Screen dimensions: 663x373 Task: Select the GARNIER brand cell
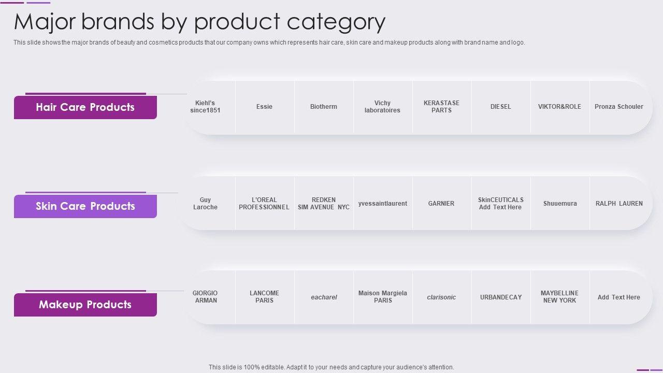coord(441,204)
